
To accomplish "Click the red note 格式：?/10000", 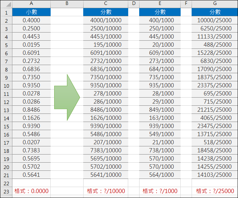I will [106, 191].
